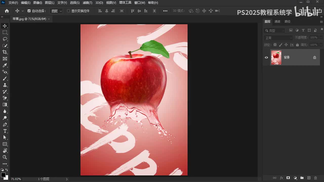Select the Quick Selection tool
This screenshot has width=324, height=182.
(5, 45)
